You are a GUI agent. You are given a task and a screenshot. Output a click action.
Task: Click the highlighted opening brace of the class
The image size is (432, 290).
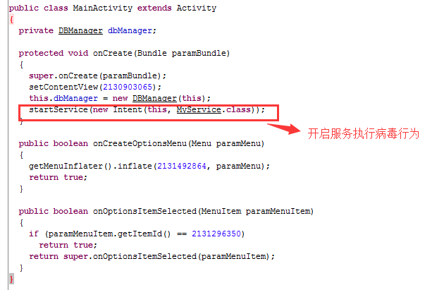11,20
